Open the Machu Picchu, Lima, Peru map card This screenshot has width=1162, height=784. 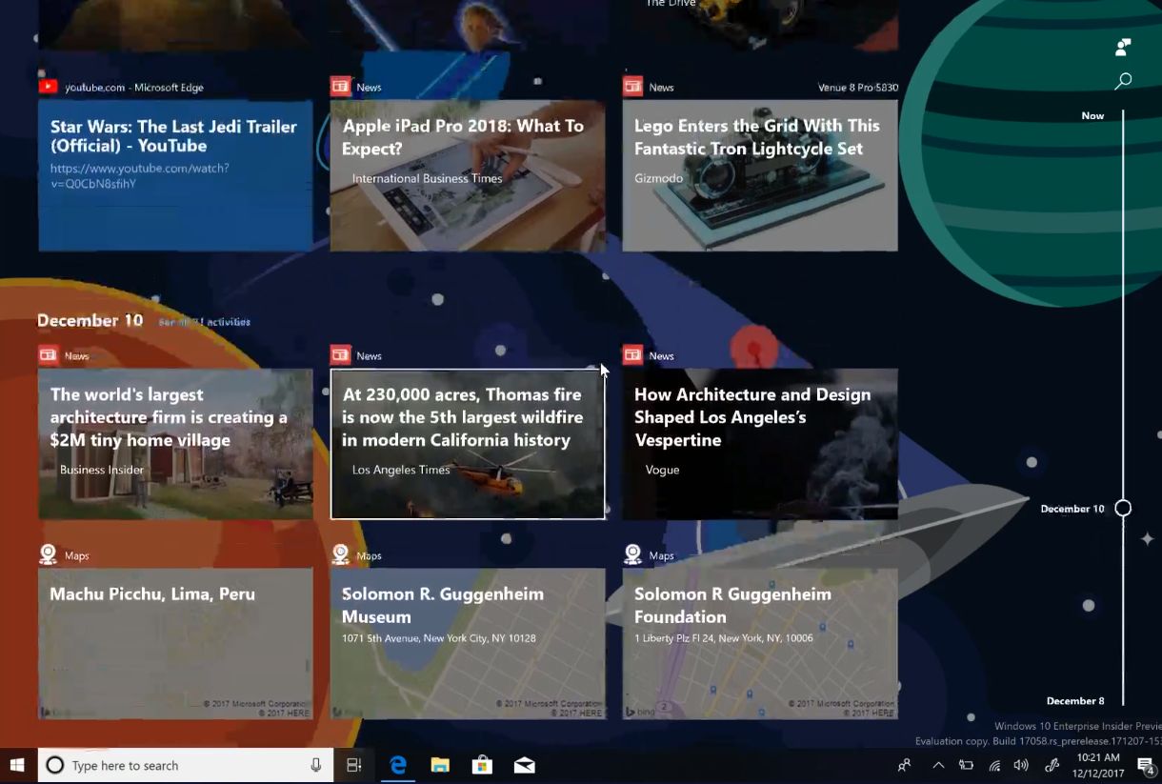[x=175, y=644]
